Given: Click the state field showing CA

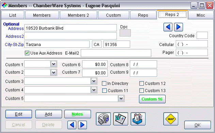Looking at the screenshot, I should (97, 44).
